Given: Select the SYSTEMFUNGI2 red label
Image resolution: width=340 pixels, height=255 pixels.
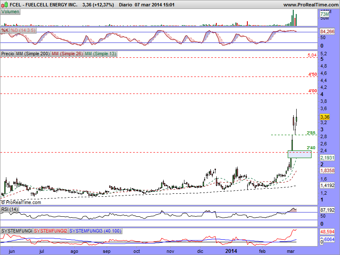Looking at the screenshot, I should pyautogui.click(x=51, y=230).
